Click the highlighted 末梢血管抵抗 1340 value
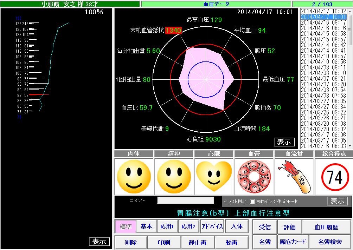 (x=173, y=31)
